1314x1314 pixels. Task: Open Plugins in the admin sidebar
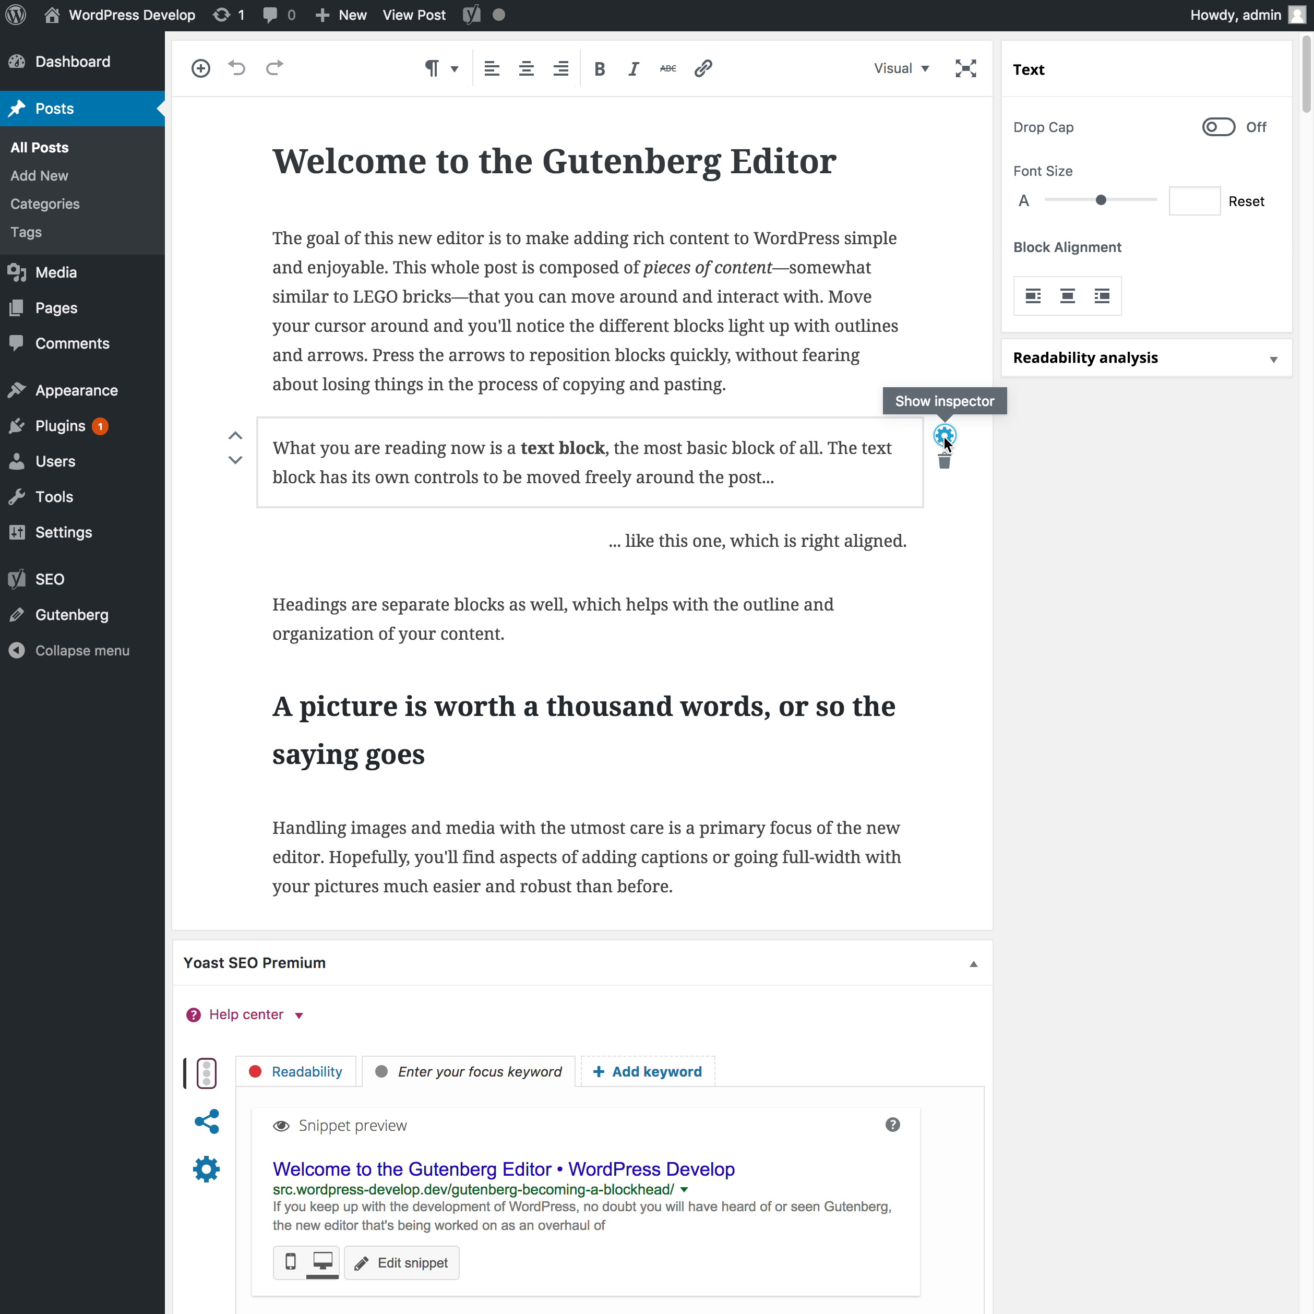pyautogui.click(x=60, y=426)
